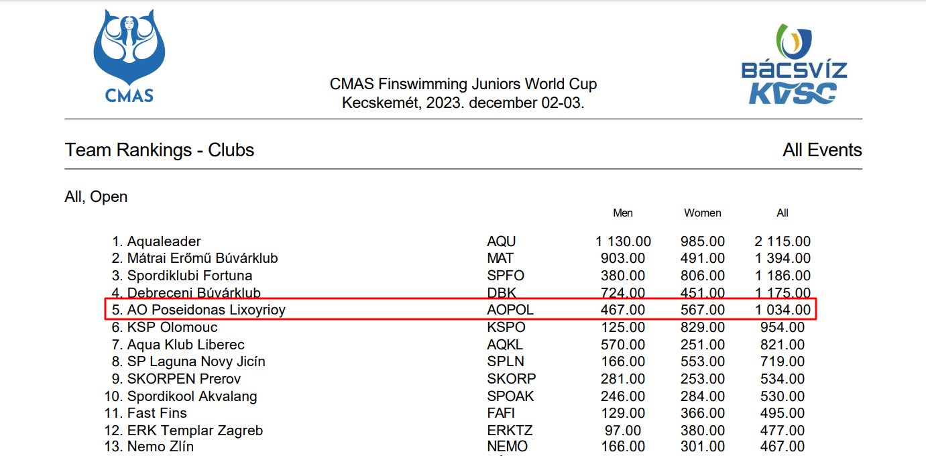Click the Team Rankings - Clubs heading

point(160,150)
